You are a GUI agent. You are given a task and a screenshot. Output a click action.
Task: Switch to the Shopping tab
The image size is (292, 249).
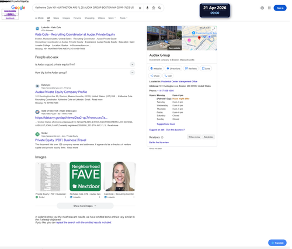point(89,18)
